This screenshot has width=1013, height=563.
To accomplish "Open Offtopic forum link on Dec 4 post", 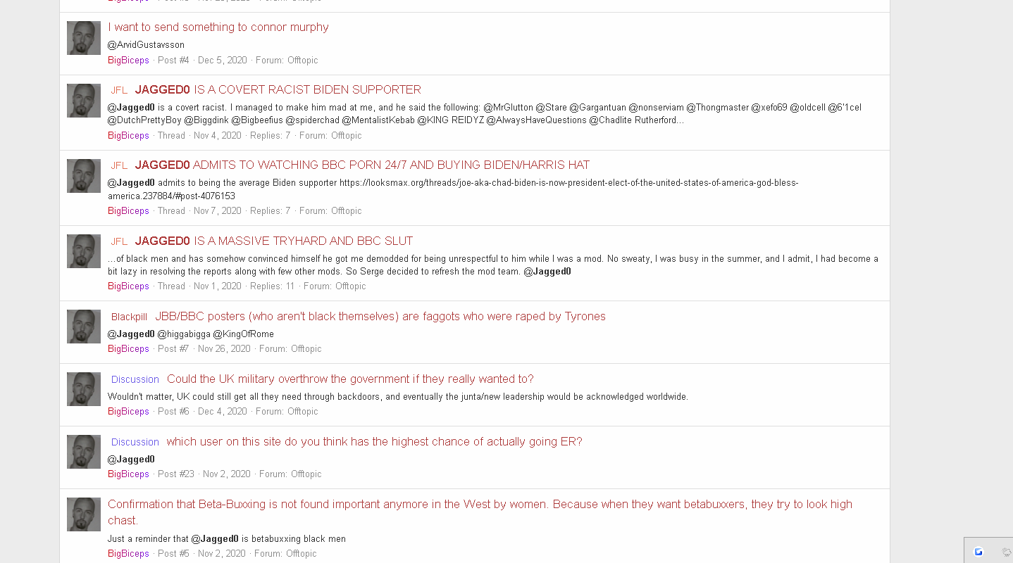I will click(x=303, y=412).
